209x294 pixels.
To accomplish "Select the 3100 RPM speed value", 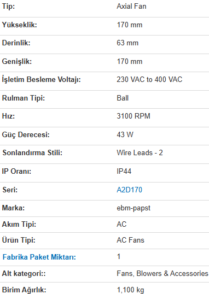I will [133, 116].
